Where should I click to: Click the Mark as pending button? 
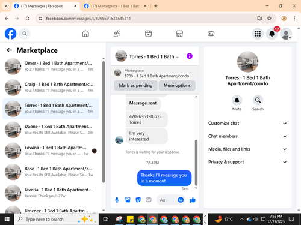click(x=135, y=86)
